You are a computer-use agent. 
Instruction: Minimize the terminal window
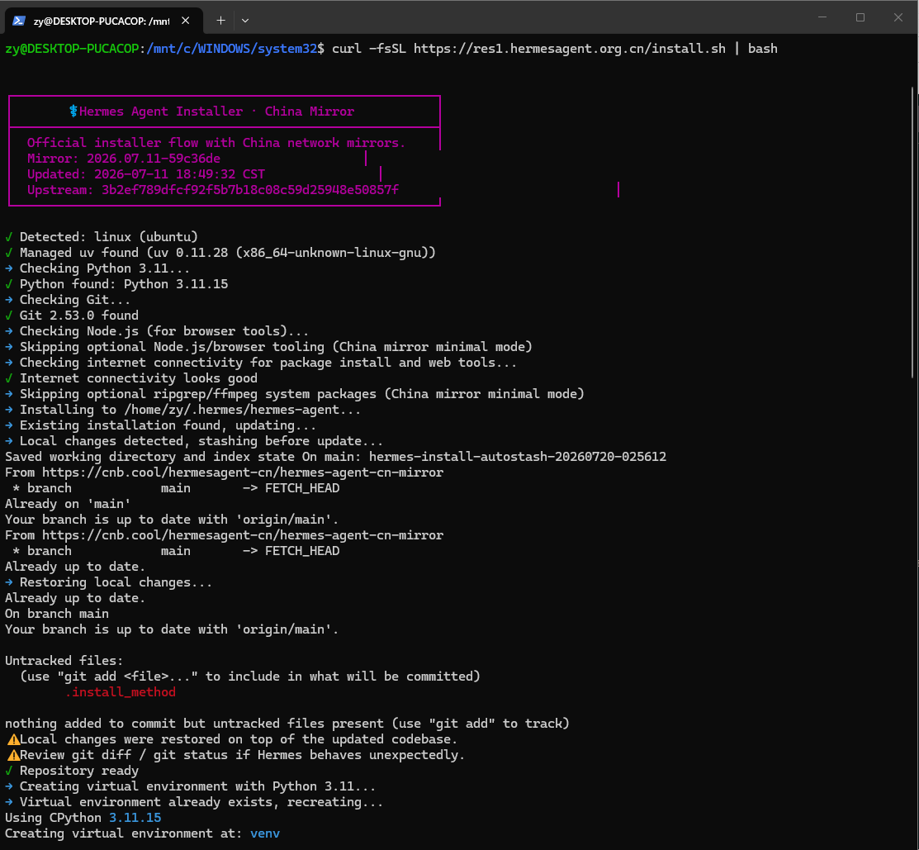click(x=822, y=17)
